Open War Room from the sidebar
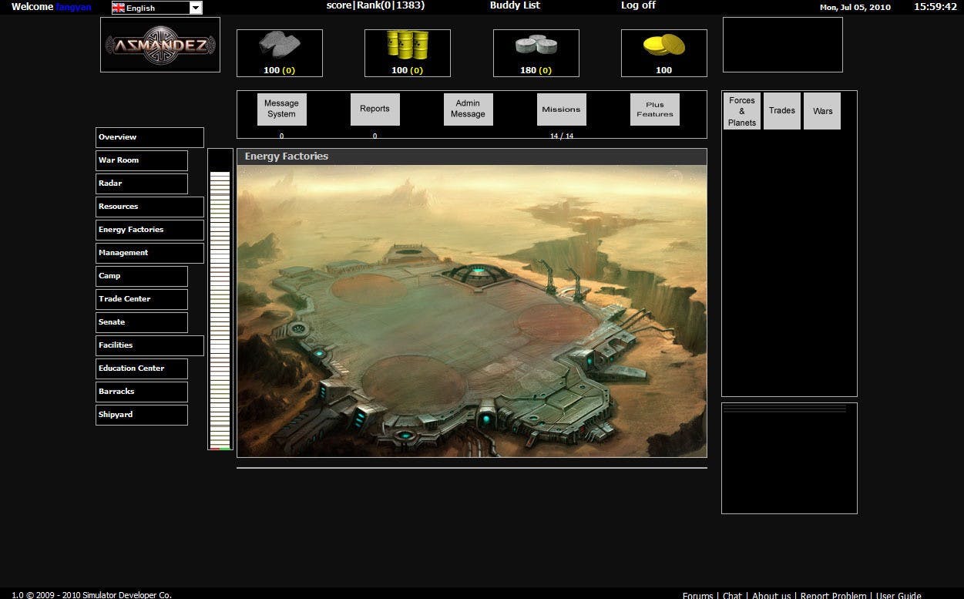The height and width of the screenshot is (599, 964). [142, 160]
